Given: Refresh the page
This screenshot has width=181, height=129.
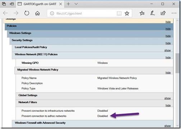Looking at the screenshot, I should (x=27, y=13).
